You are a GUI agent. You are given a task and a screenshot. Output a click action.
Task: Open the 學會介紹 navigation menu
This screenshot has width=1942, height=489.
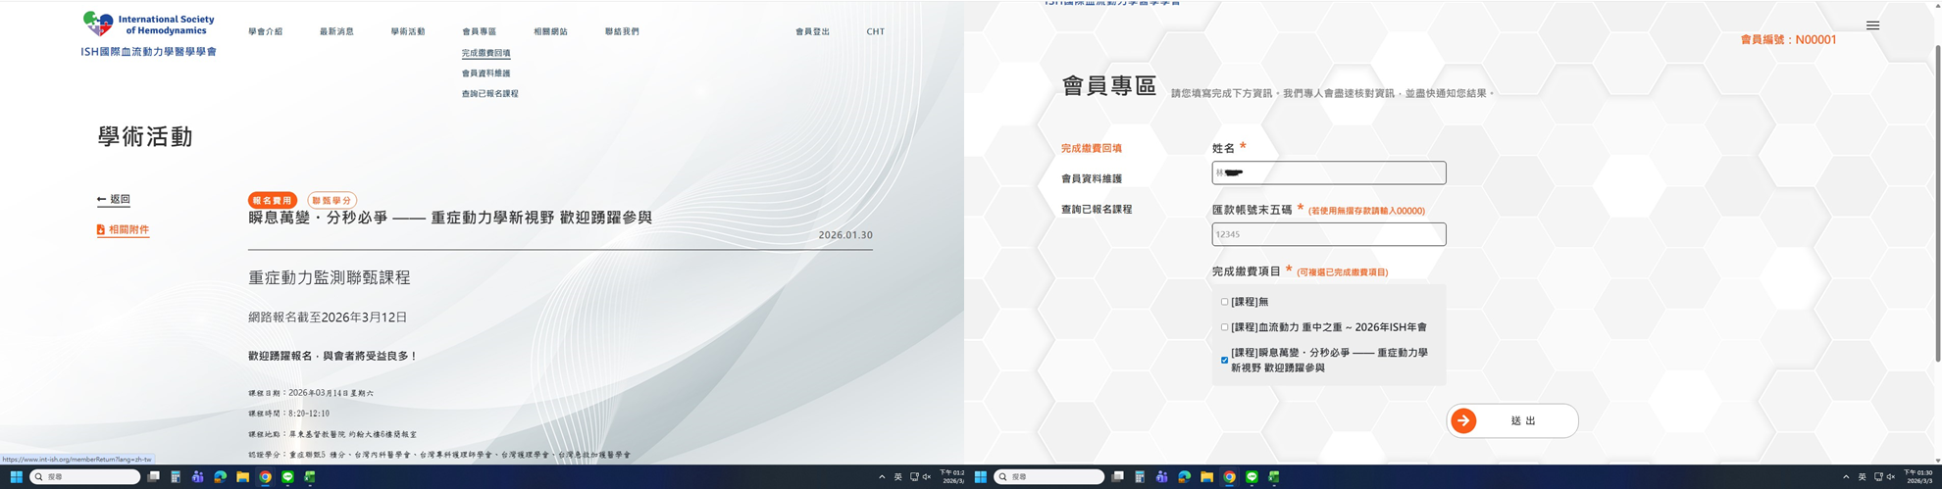(x=265, y=31)
